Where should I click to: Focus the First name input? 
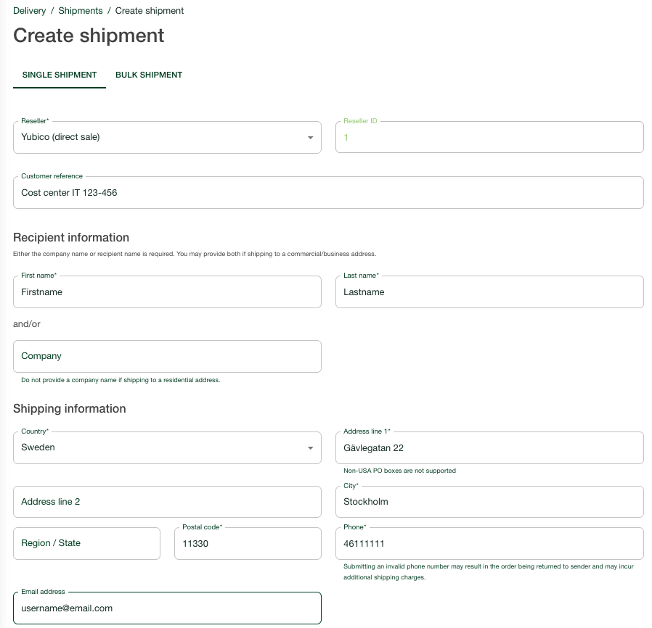pos(167,292)
